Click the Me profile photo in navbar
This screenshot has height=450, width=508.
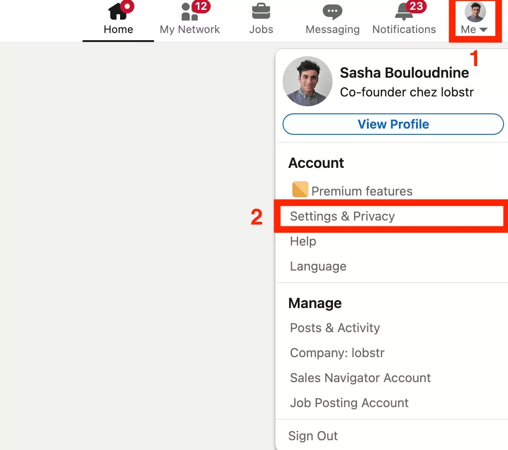point(475,12)
